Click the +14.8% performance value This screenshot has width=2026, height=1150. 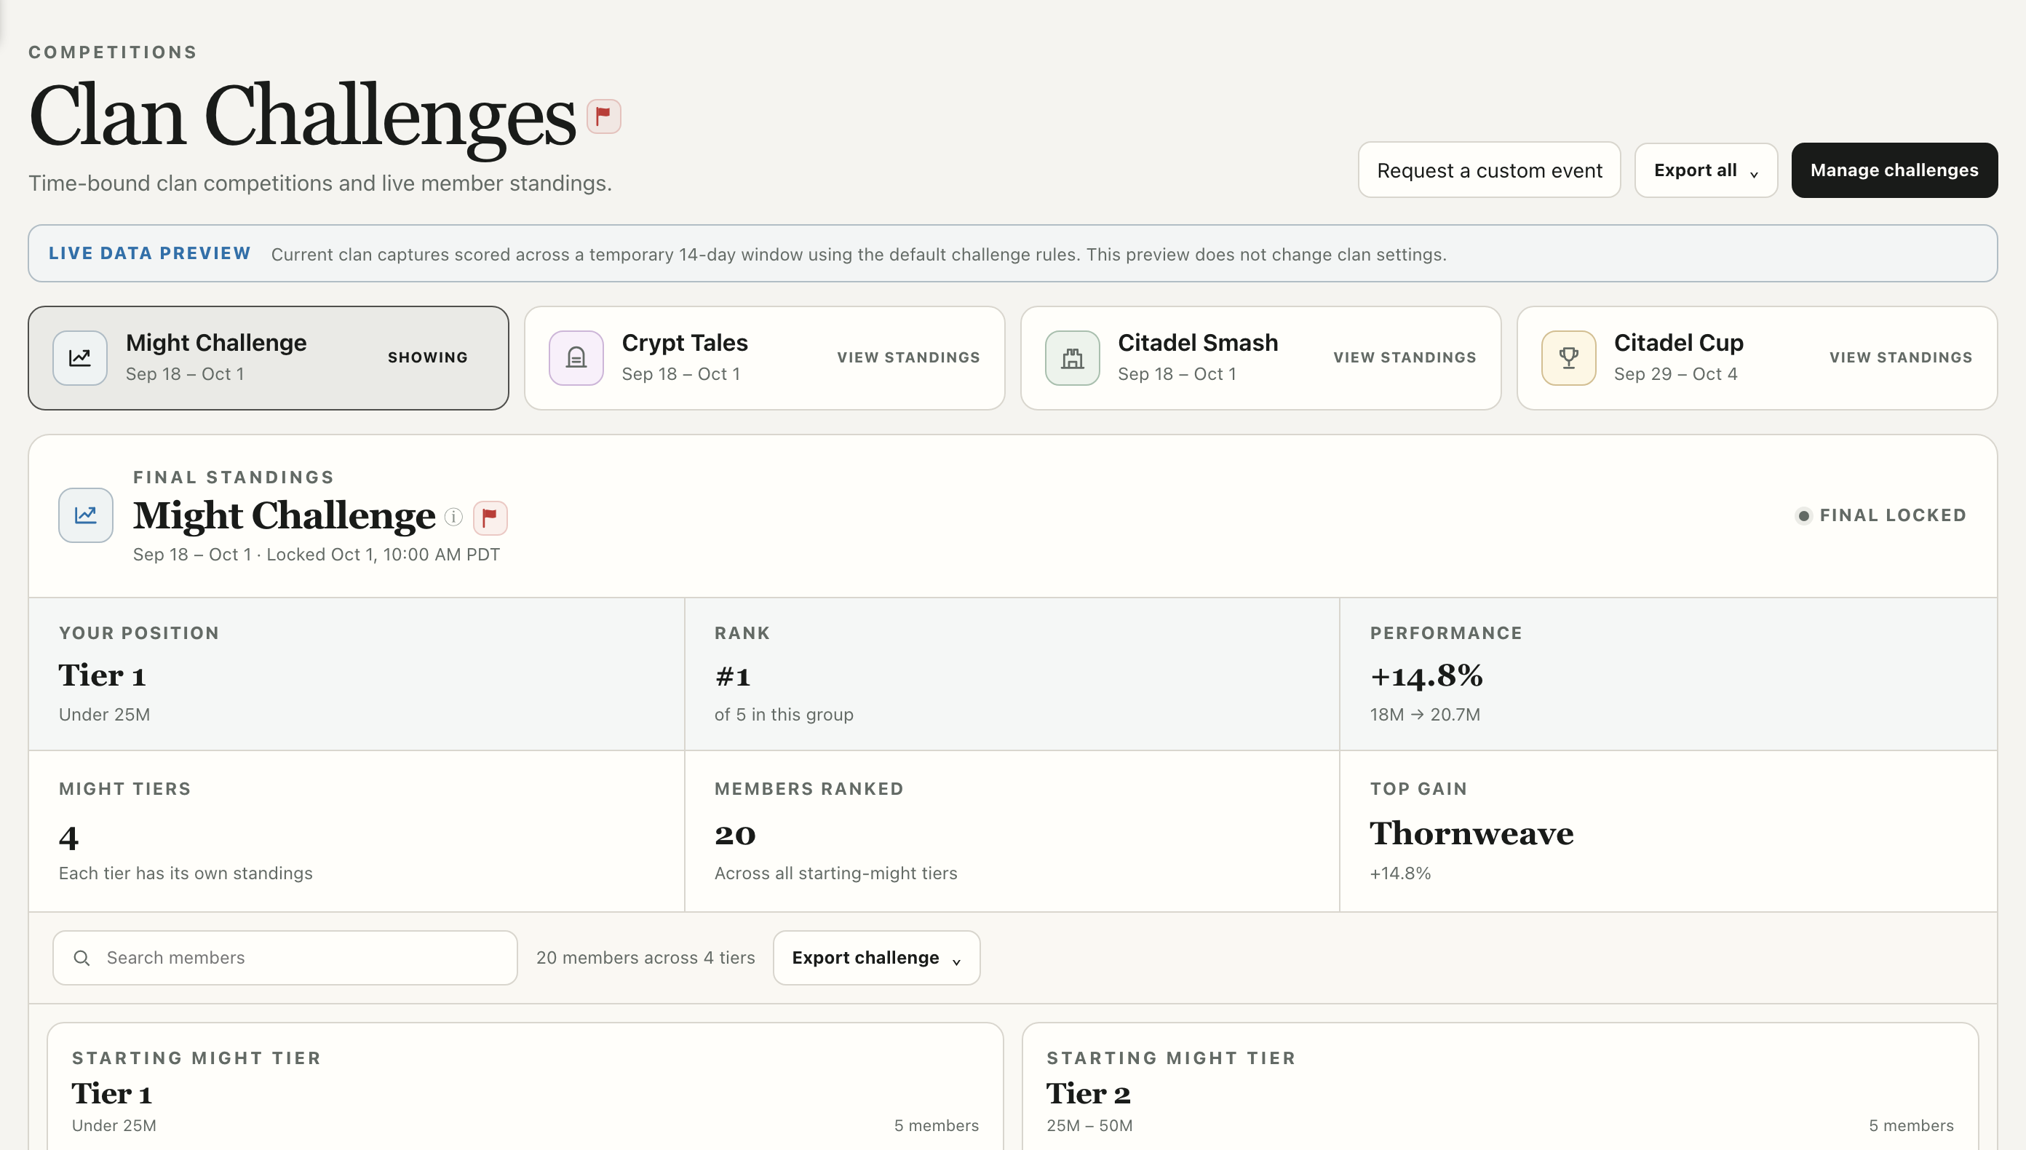[1426, 675]
